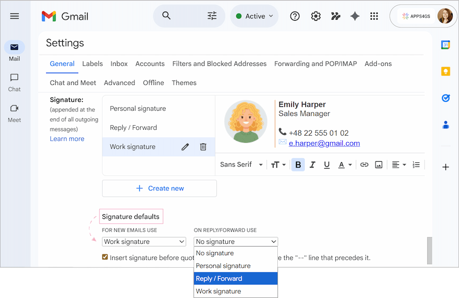Open the main menu hamburger icon

[14, 16]
